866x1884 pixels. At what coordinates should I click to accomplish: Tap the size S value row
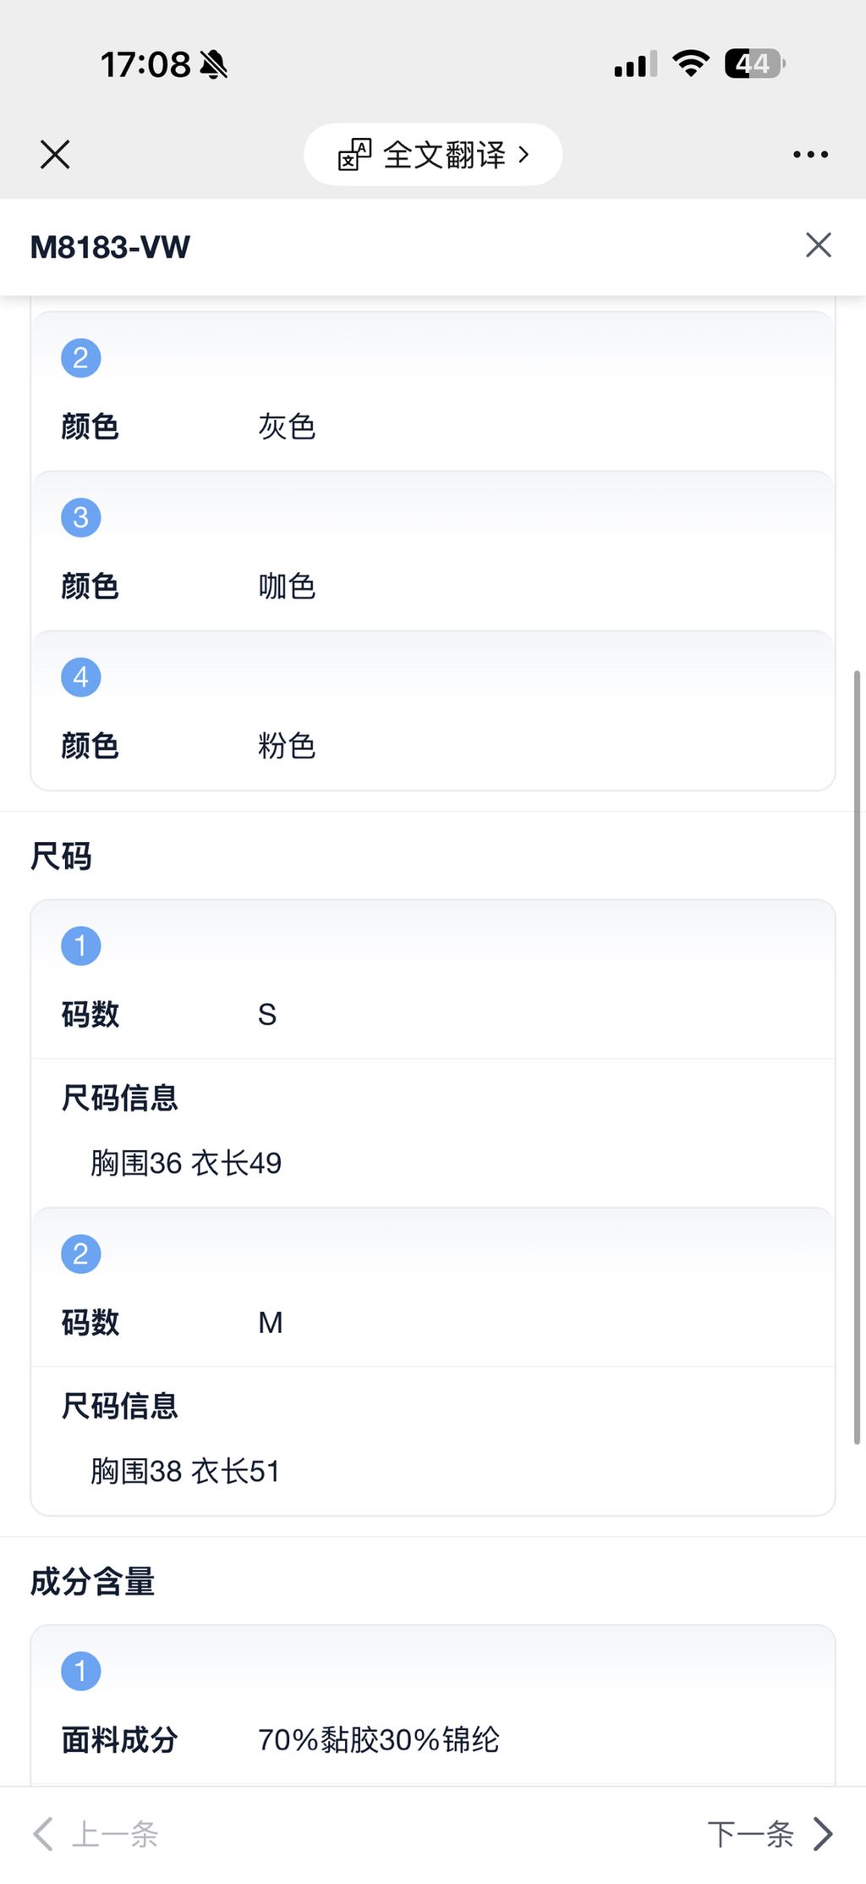[x=267, y=1015]
